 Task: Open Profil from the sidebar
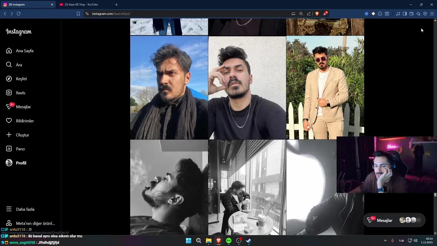(x=16, y=163)
